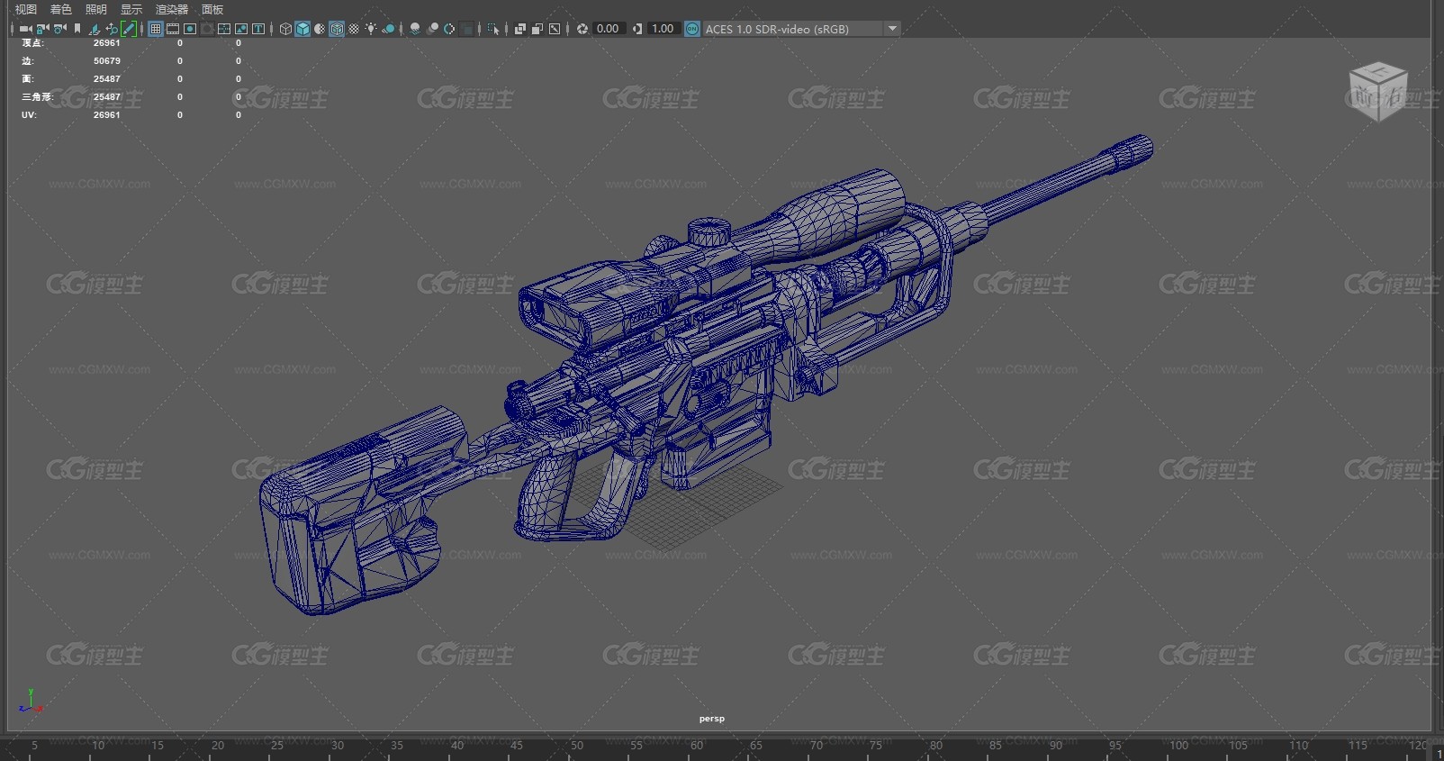Click the exposure value field 0.00
1444x761 pixels.
tap(609, 29)
